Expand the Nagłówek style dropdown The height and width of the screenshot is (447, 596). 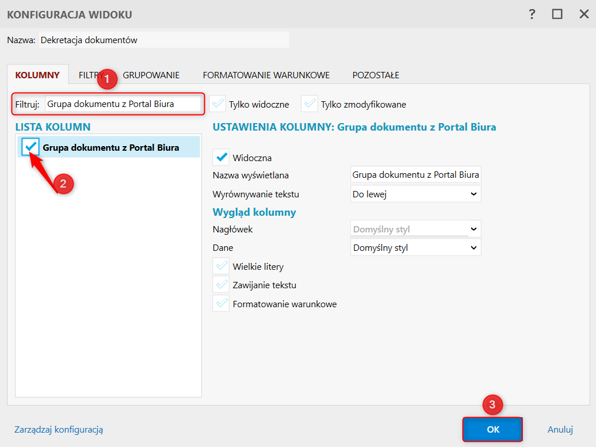coord(415,229)
